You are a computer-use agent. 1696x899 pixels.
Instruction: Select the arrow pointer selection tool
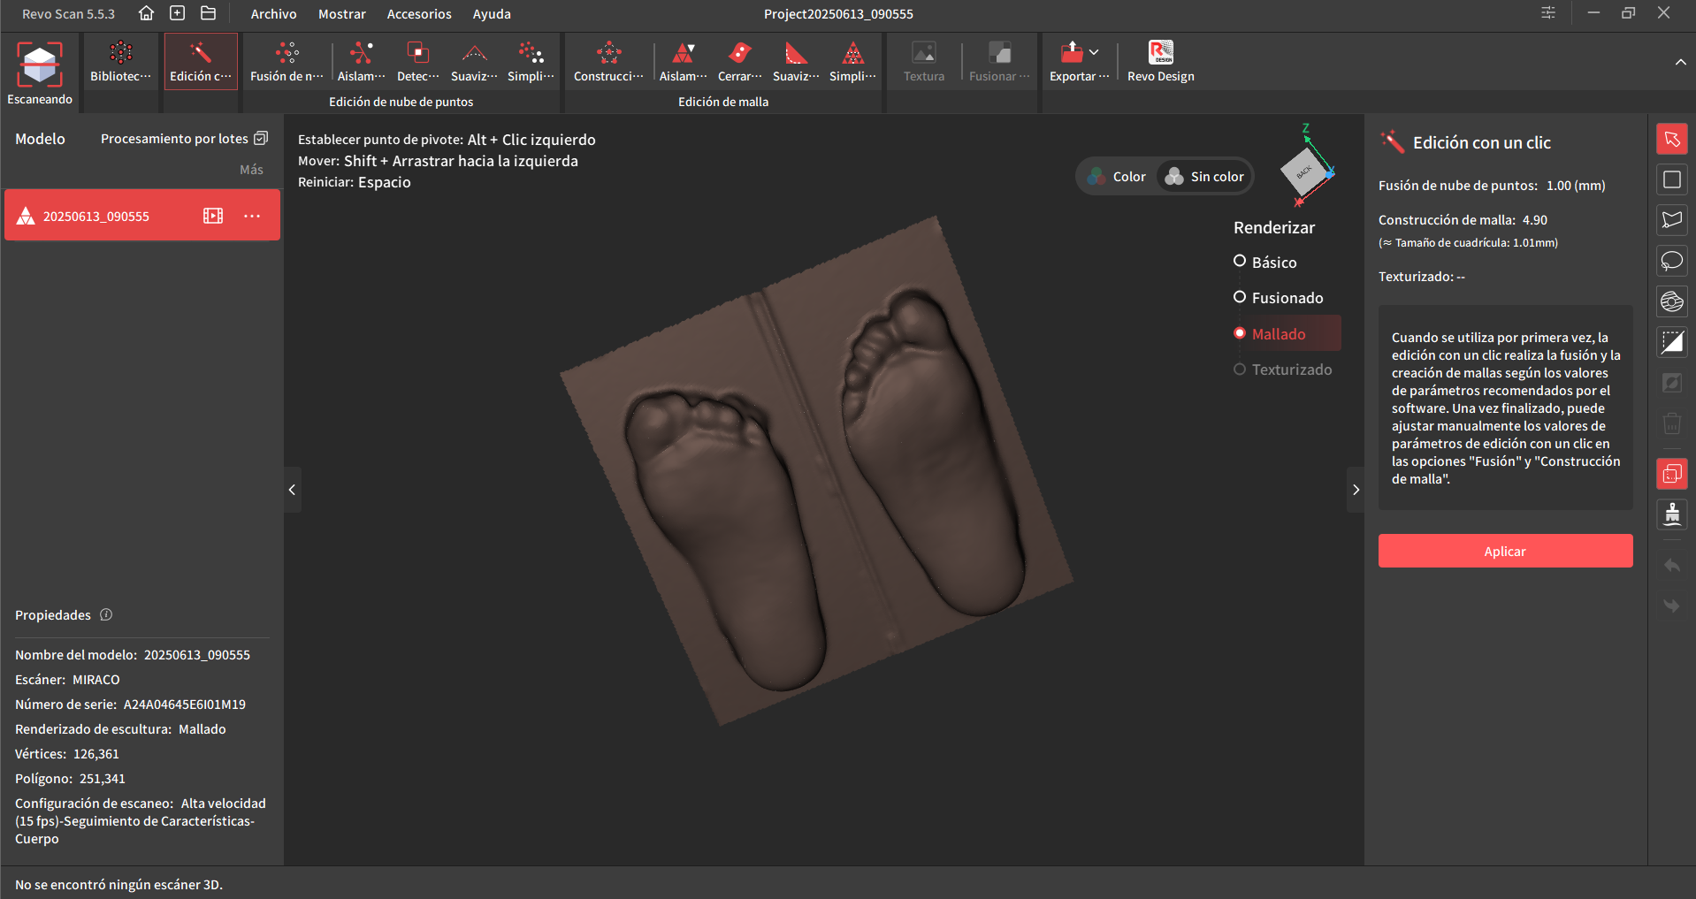point(1672,139)
